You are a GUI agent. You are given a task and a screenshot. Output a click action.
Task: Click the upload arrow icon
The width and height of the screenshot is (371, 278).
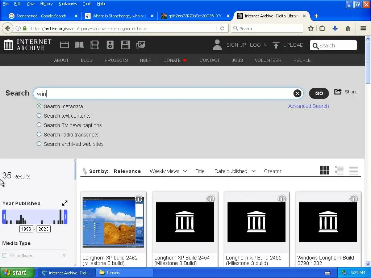click(276, 45)
